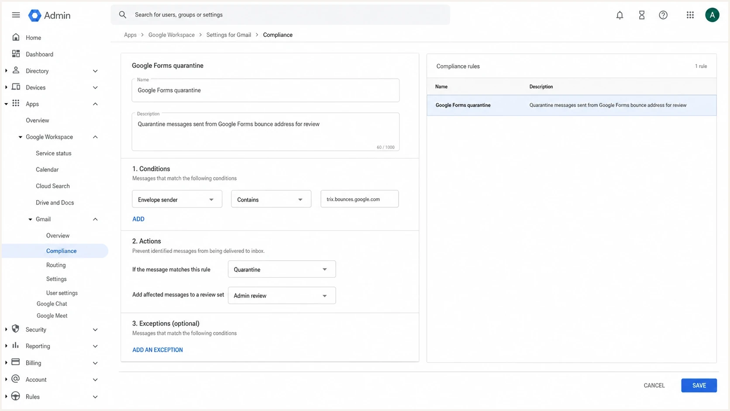
Task: Open the Quarantine action dropdown
Action: point(282,269)
